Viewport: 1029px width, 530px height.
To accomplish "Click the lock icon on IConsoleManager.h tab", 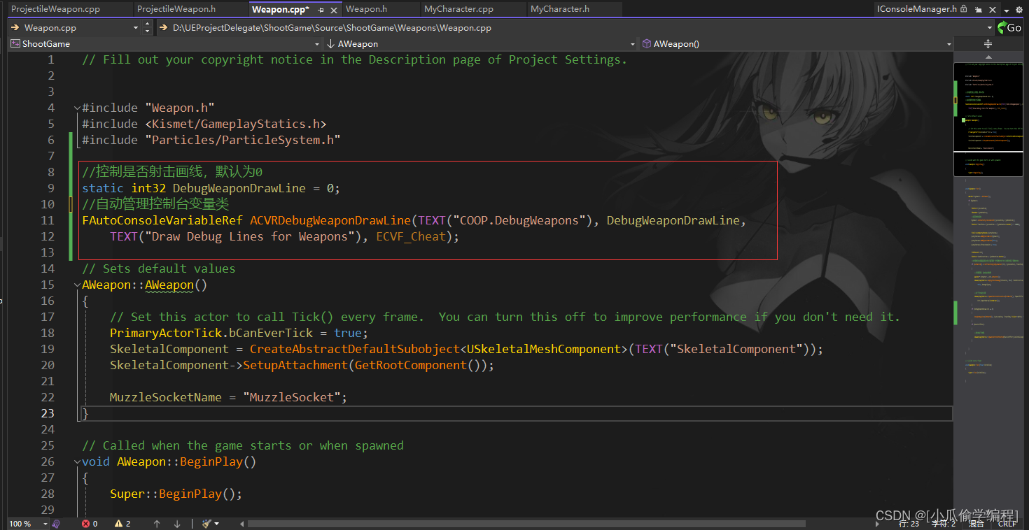I will pos(964,9).
